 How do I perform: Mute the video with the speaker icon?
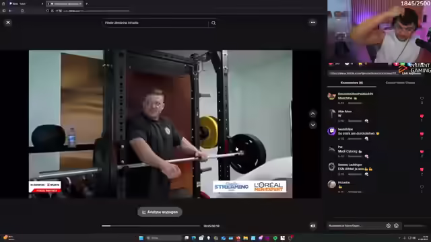312,226
